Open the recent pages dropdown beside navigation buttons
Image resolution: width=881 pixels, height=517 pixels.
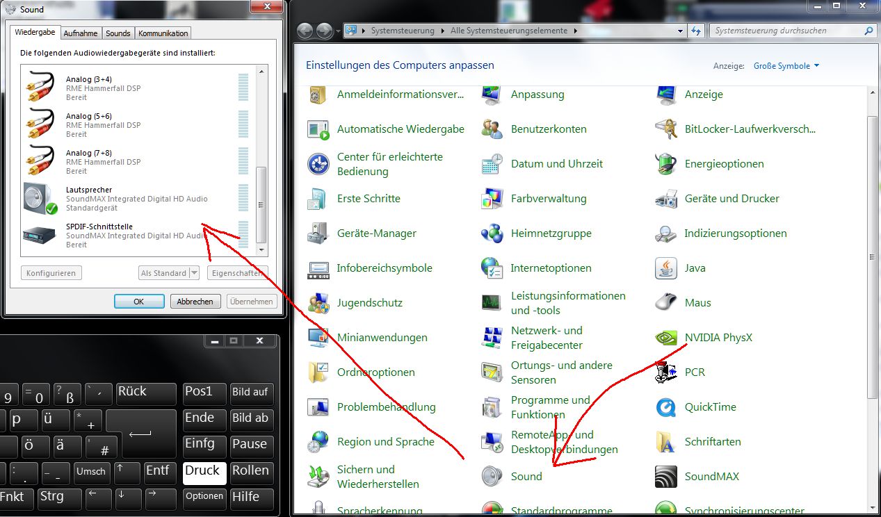click(338, 31)
